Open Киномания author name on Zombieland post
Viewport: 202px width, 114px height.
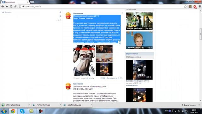tap(78, 84)
